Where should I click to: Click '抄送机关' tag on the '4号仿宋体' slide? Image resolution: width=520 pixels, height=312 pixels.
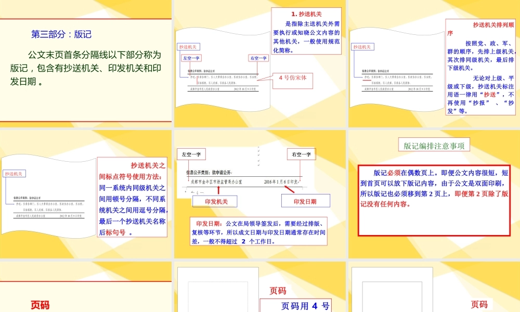[188, 47]
